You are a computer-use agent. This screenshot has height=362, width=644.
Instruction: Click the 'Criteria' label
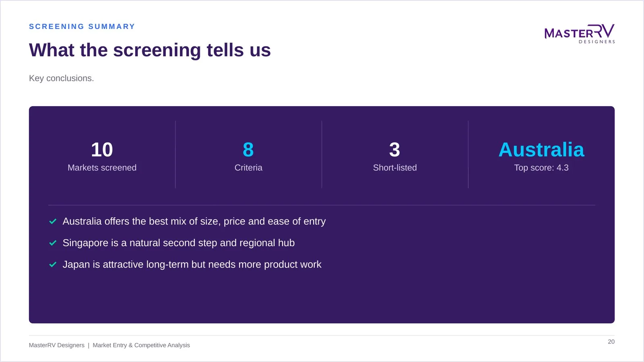(248, 168)
